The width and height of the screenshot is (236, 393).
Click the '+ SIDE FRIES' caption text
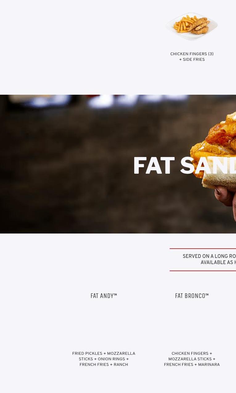(192, 60)
